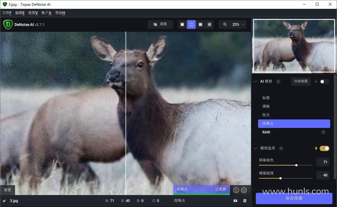
Task: Enable the AI 模型 auto toggle switch
Action: coord(324,82)
